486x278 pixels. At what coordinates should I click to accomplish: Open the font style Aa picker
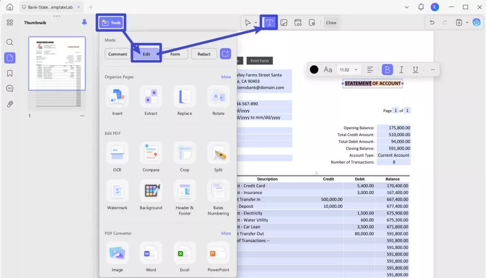(328, 70)
